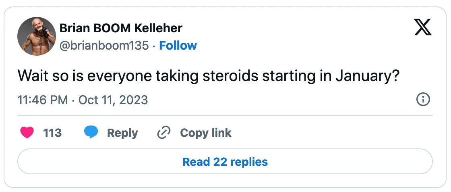451x192 pixels.
Task: Click the Oct 11, 2023 date
Action: coord(112,100)
